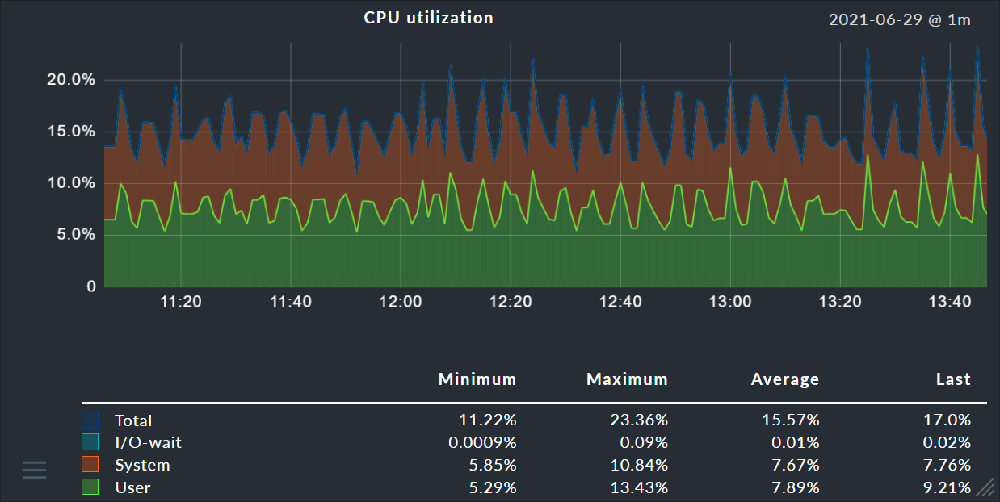The height and width of the screenshot is (502, 1000).
Task: Select the Maximum column header
Action: [627, 379]
